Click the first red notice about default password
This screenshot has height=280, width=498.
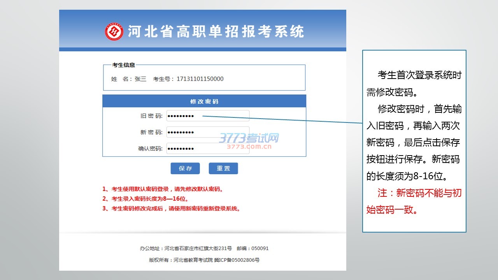point(163,189)
